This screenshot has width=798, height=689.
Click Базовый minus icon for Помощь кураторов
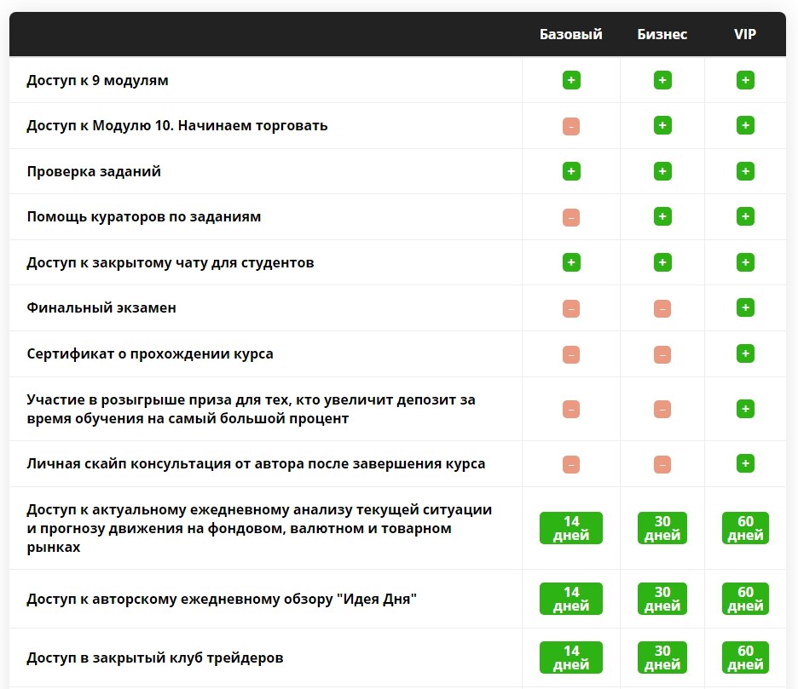[x=571, y=217]
